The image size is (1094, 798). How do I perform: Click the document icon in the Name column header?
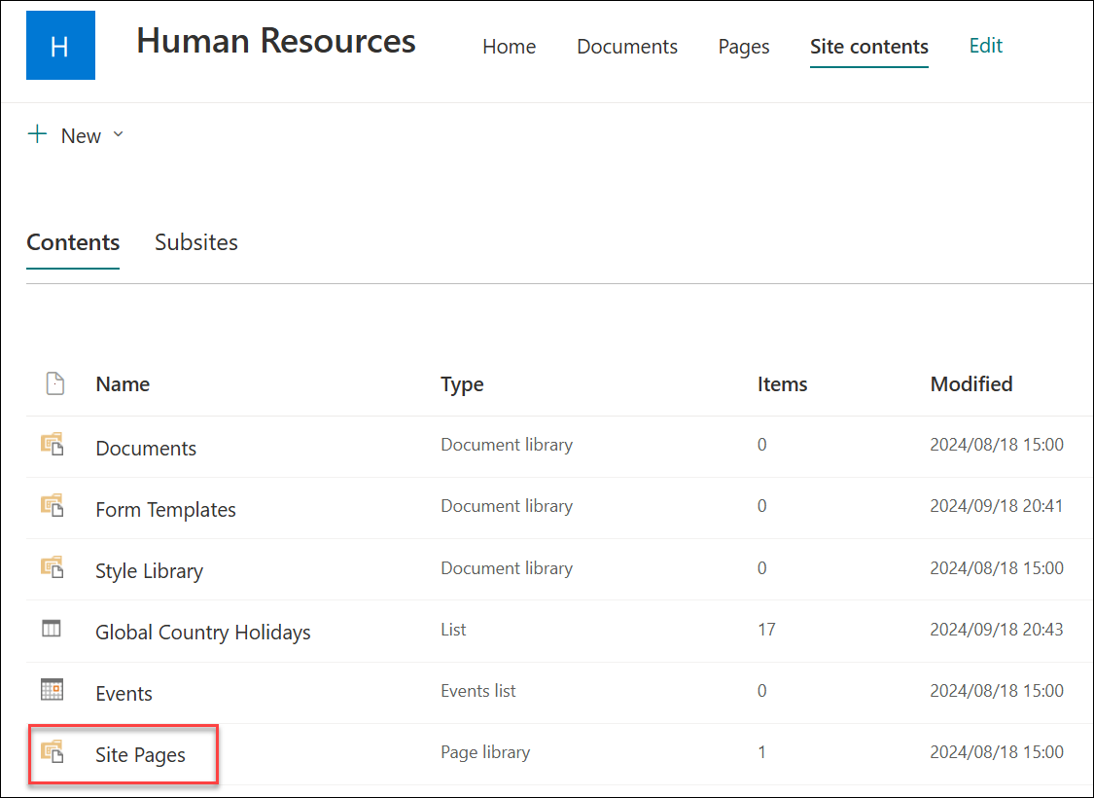(55, 383)
